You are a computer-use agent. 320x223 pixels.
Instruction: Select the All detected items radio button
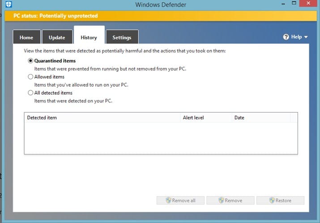30,93
